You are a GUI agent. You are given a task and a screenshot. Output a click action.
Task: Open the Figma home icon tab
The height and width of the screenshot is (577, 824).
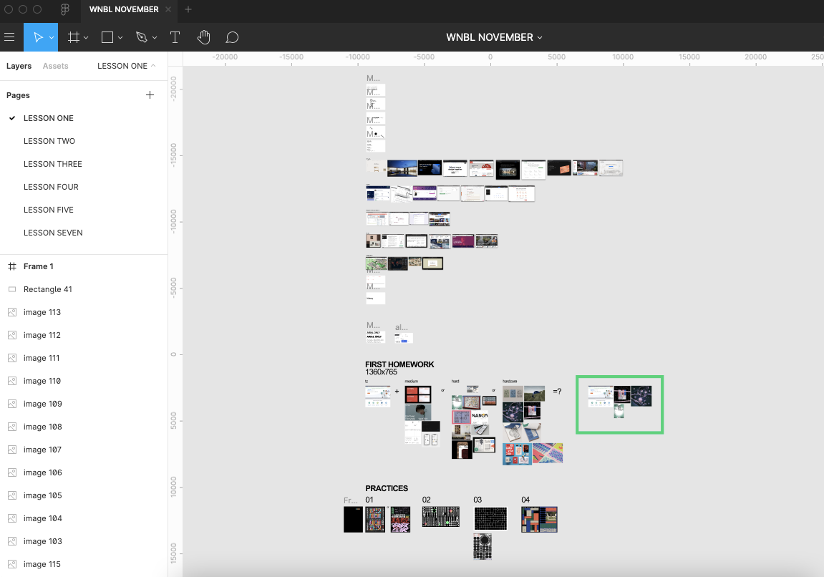pyautogui.click(x=65, y=9)
